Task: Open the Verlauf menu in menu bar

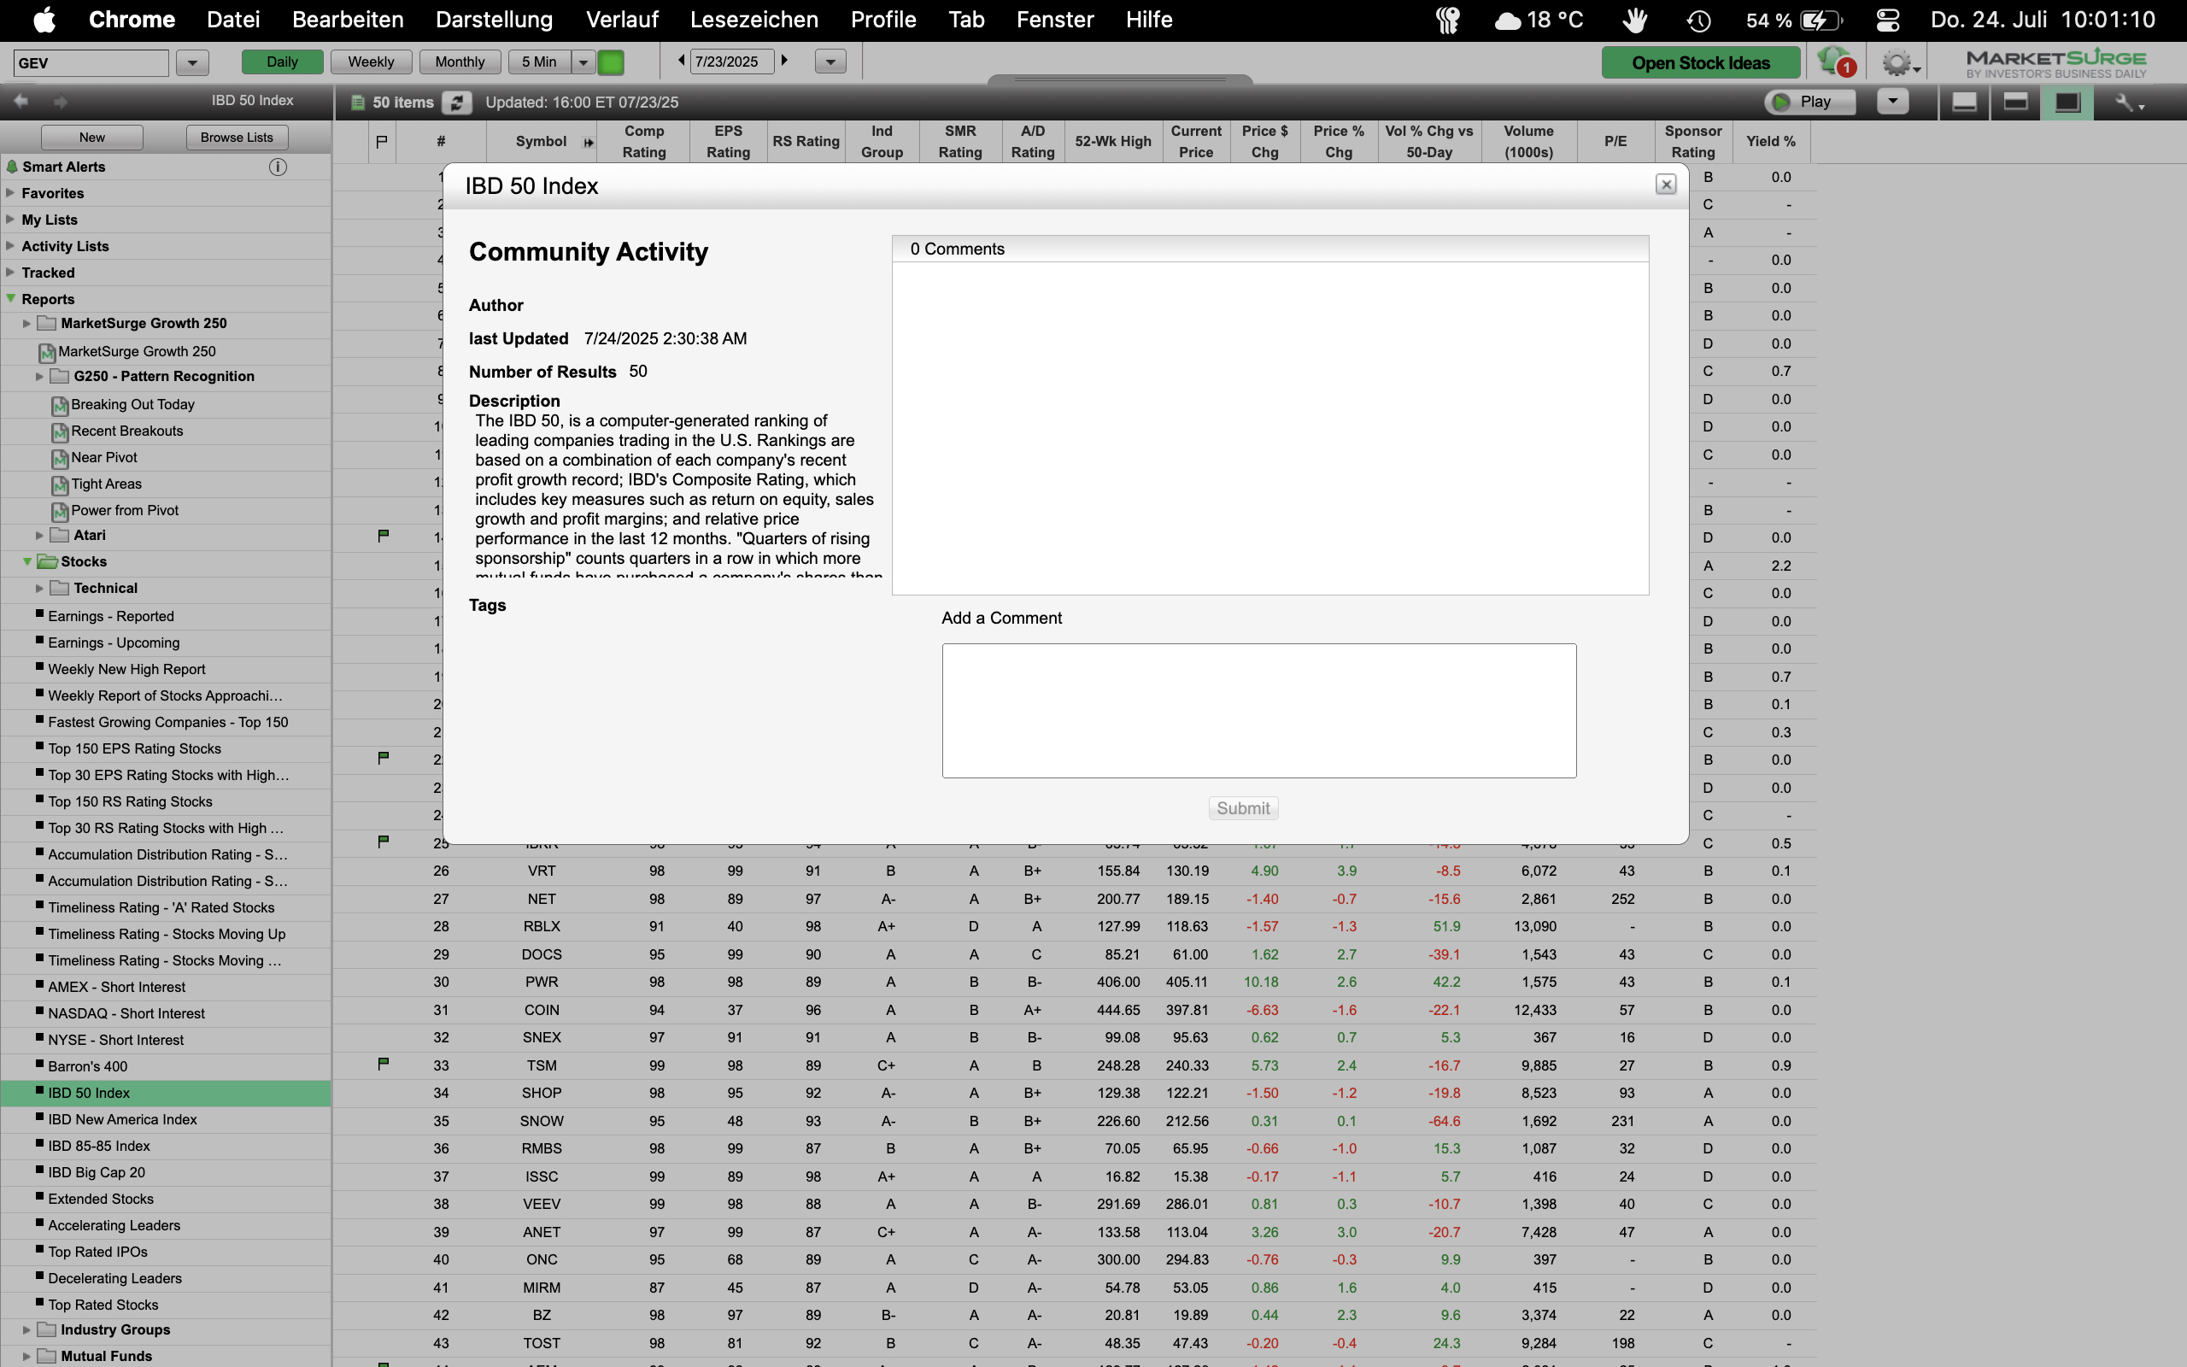Action: pos(622,20)
